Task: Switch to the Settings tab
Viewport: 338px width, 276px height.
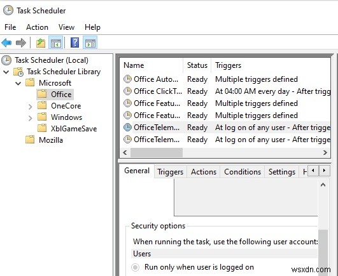Action: (282, 172)
